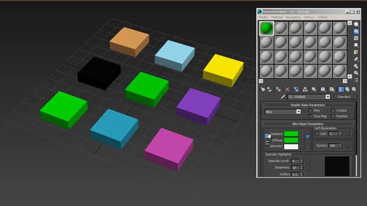Collapse the Shader Basic Parameters rollout

308,105
